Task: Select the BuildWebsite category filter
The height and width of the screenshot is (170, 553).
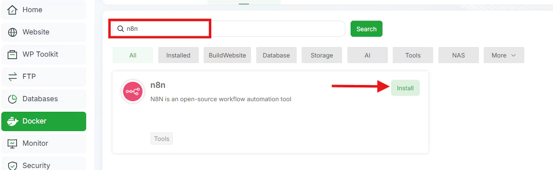Action: pyautogui.click(x=227, y=55)
